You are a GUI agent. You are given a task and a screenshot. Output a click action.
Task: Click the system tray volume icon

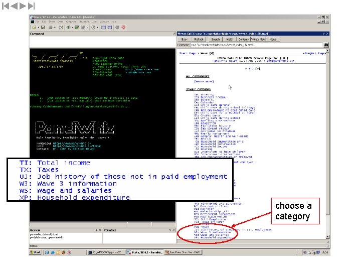[305, 252]
